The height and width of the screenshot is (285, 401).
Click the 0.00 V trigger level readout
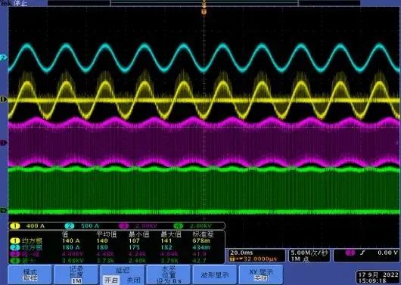point(388,252)
